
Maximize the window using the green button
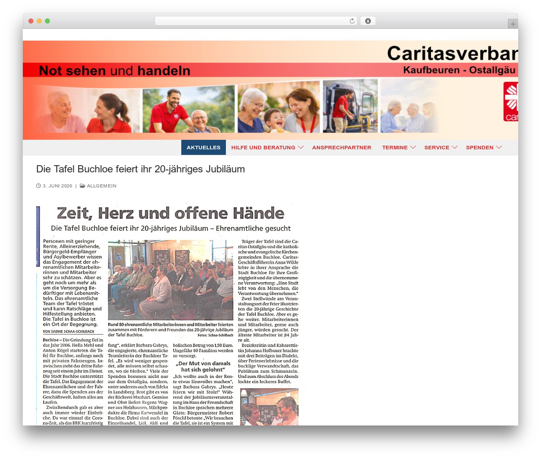tap(47, 21)
